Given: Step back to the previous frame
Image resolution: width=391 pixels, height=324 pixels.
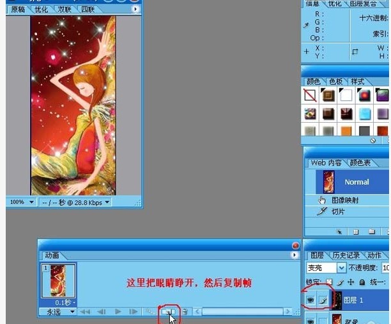Looking at the screenshot, I should [x=102, y=311].
